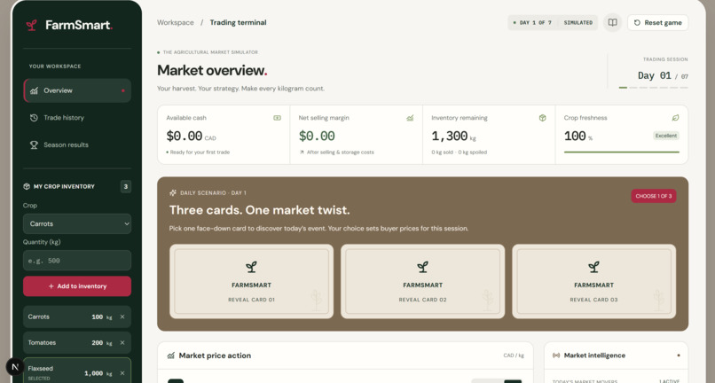The image size is (715, 383).
Task: Reveal card 03
Action: pyautogui.click(x=593, y=281)
